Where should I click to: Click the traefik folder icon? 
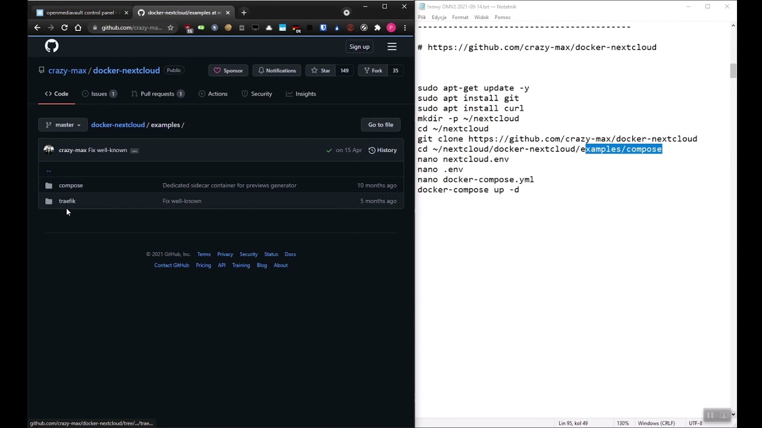49,201
